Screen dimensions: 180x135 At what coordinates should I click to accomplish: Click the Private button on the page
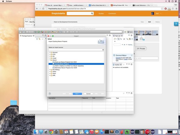[141, 49]
